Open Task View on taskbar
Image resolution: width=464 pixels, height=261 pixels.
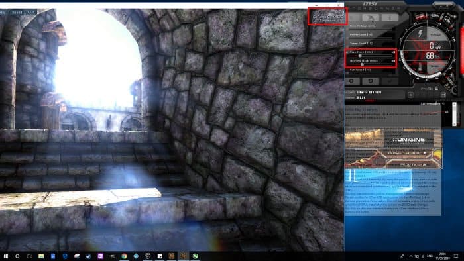coord(29,256)
